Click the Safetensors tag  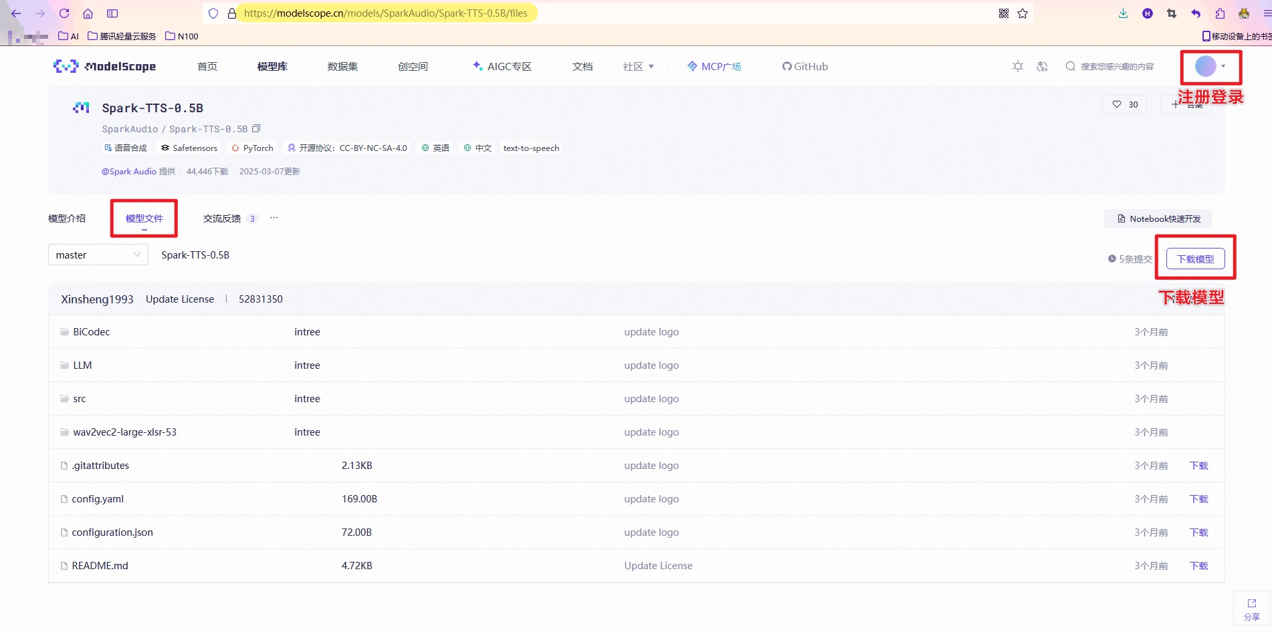pyautogui.click(x=189, y=148)
